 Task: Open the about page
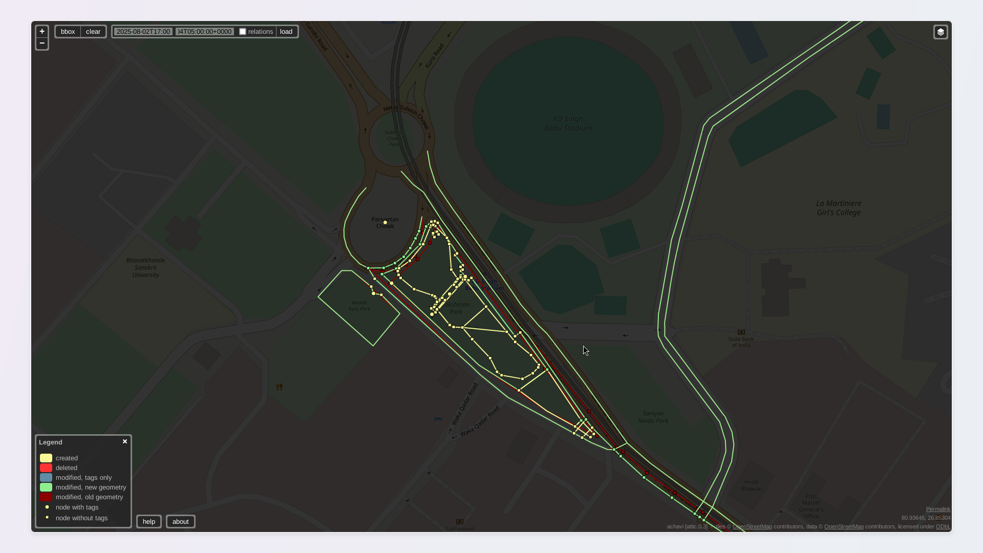tap(181, 522)
